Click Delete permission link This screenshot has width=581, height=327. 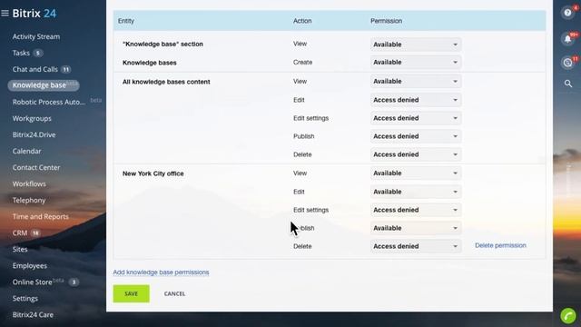pyautogui.click(x=500, y=245)
